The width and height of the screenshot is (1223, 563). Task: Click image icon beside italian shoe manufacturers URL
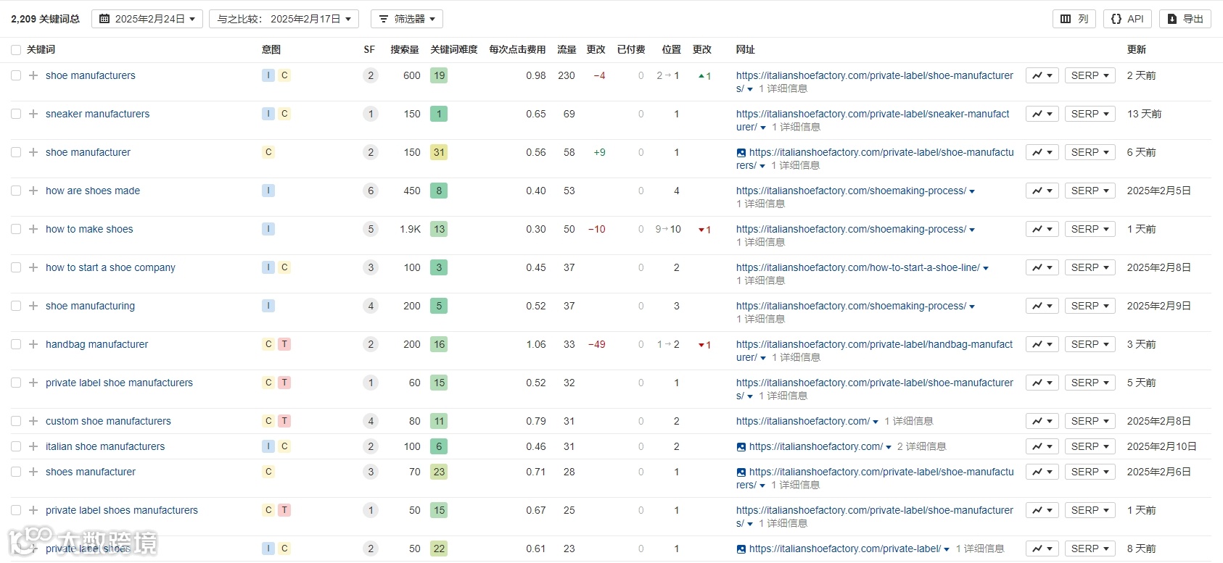[x=741, y=447]
